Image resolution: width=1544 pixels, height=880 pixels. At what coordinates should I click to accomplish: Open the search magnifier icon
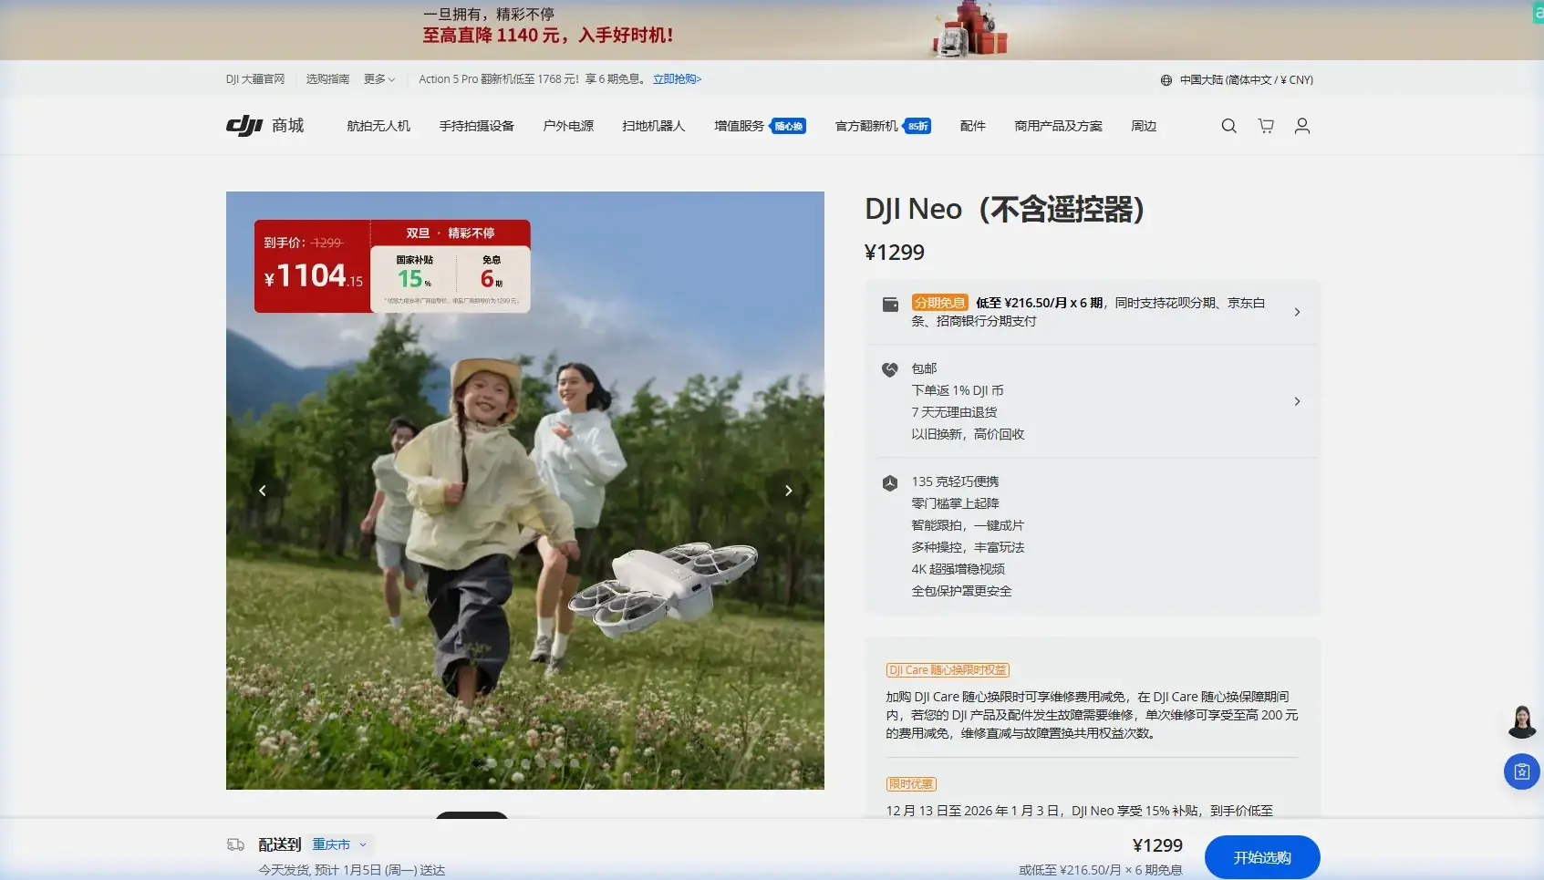pyautogui.click(x=1228, y=126)
